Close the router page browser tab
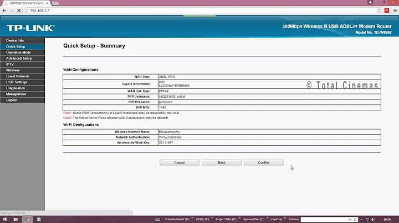The width and height of the screenshot is (399, 223). (x=47, y=3)
